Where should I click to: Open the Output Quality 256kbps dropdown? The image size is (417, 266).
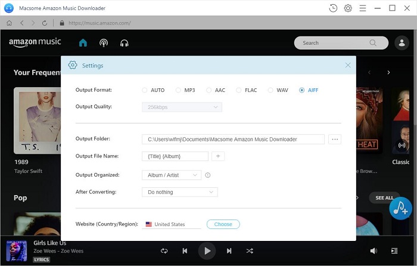coord(182,107)
